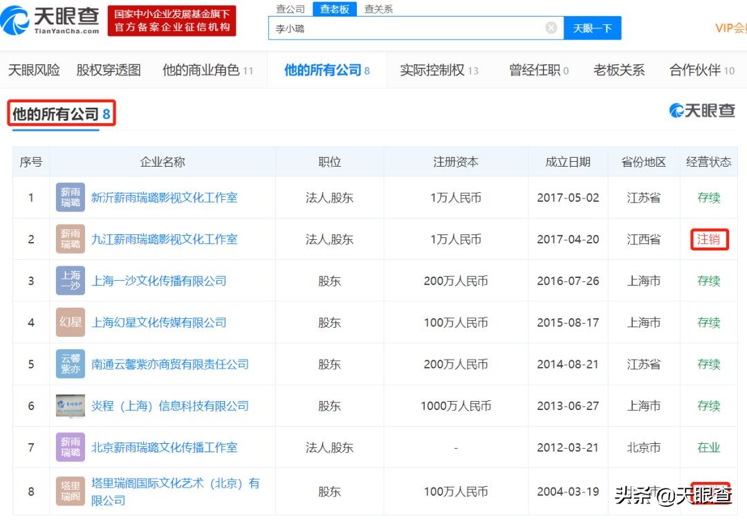Click the logo beside 北京薪雨瑞璐文化传播工作室

[70, 447]
